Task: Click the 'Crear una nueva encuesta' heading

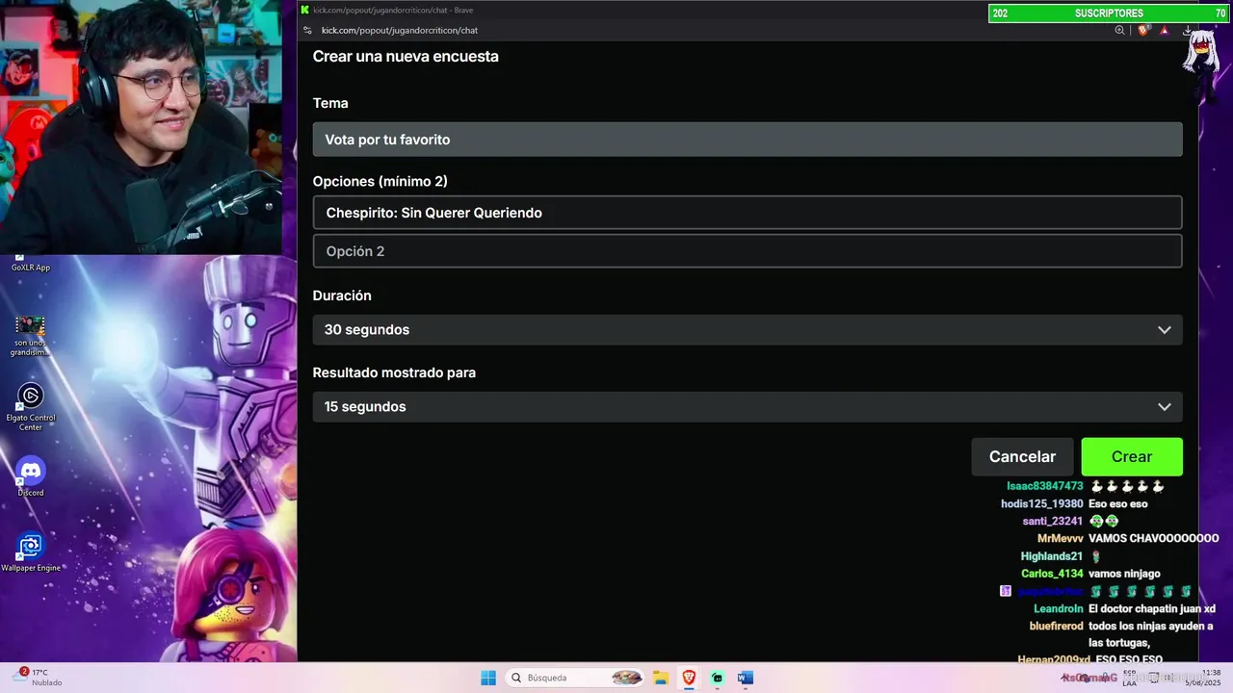Action: pyautogui.click(x=406, y=56)
